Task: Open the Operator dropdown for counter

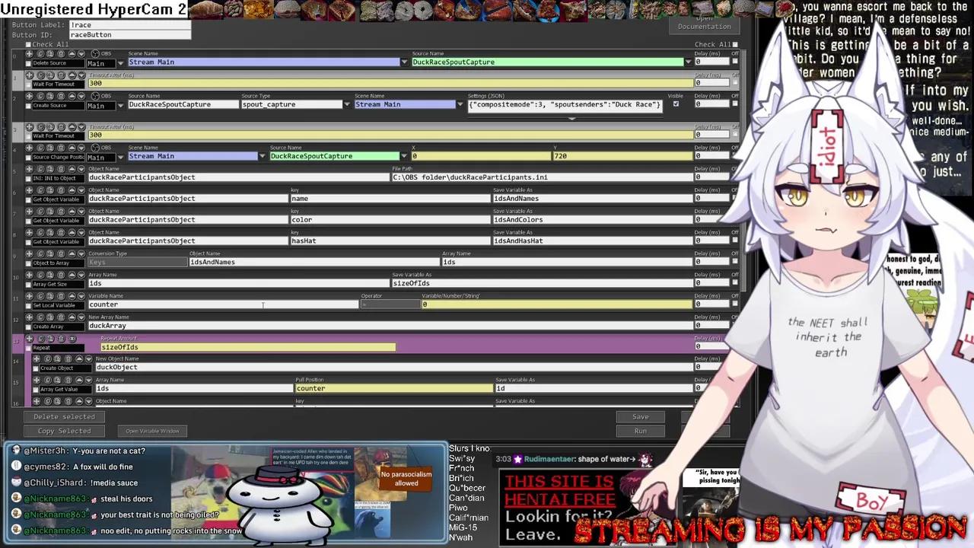Action: coord(390,304)
